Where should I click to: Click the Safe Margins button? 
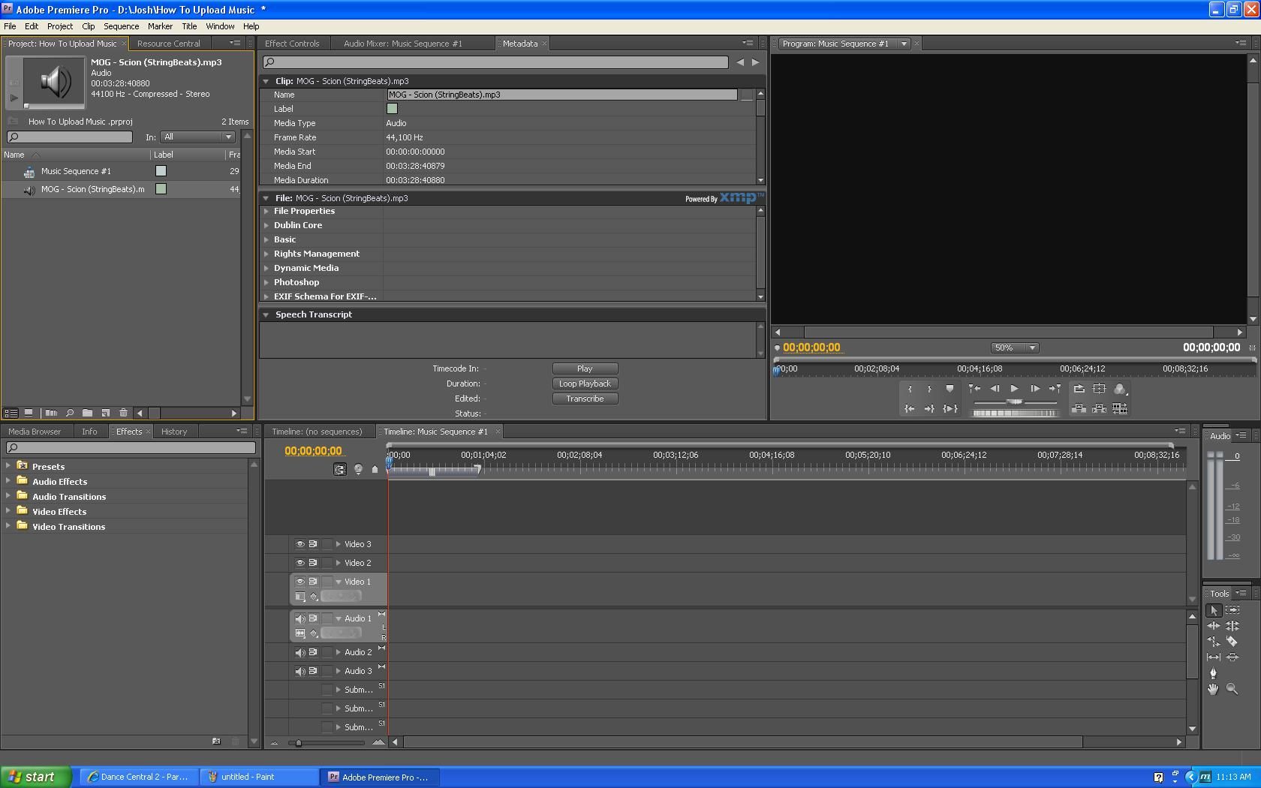1099,389
